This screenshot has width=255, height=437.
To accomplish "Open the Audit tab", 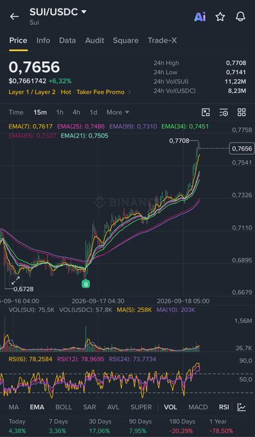I will [94, 40].
